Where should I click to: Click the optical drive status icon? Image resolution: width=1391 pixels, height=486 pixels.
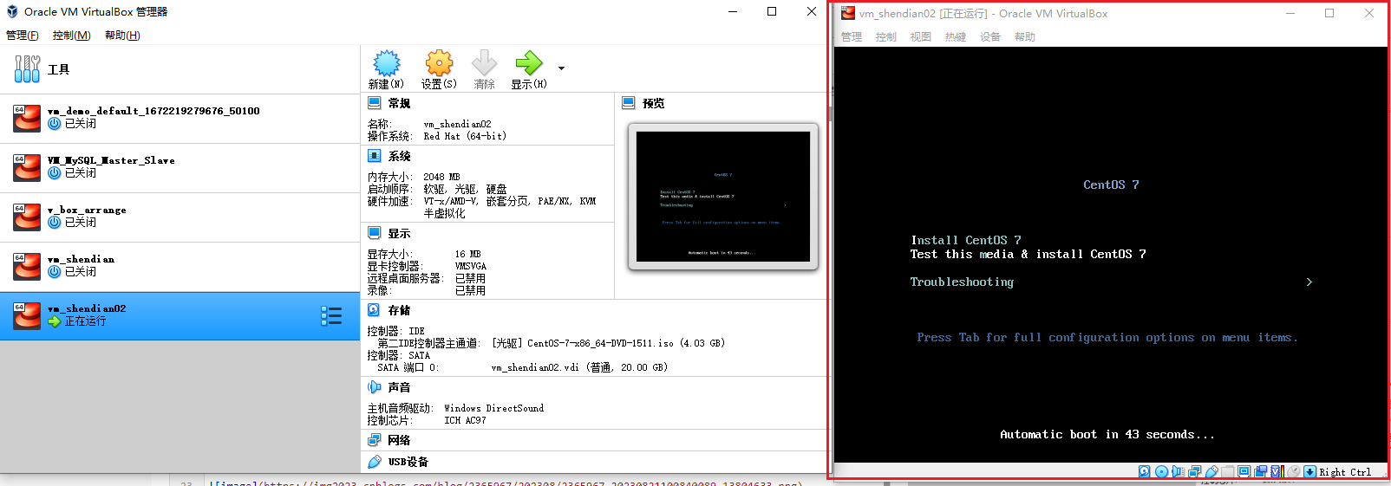click(1161, 471)
